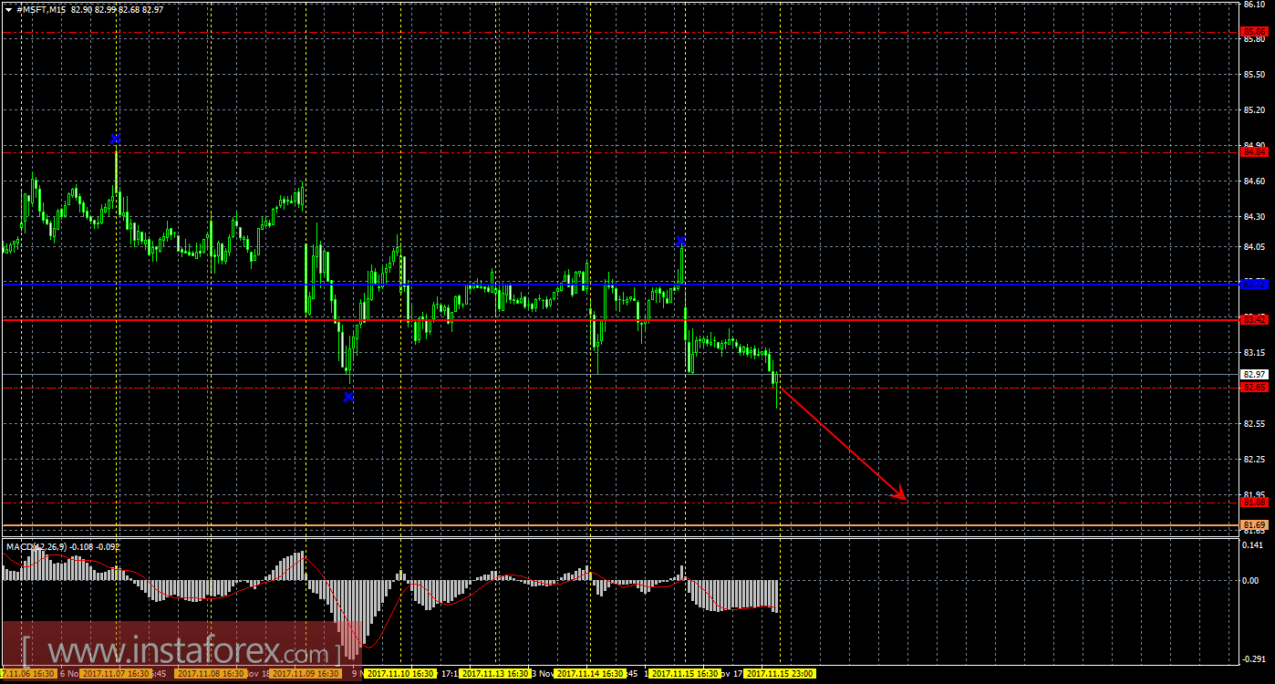Click the red 81.88 price label
The width and height of the screenshot is (1275, 684).
click(1255, 503)
